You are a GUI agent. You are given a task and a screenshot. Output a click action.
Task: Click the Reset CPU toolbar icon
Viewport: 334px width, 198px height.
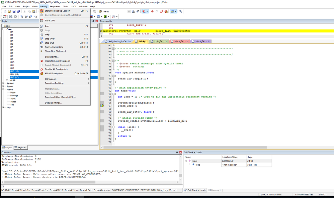coord(4,17)
